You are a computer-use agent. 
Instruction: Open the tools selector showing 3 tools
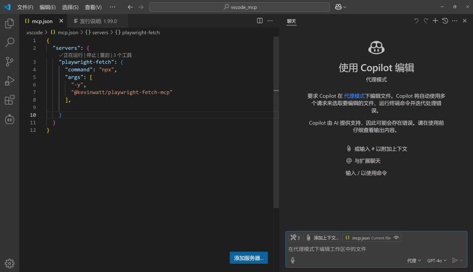(295, 238)
